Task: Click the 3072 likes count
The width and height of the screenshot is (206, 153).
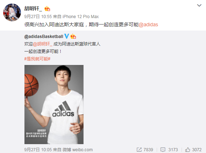Action: pos(197,150)
